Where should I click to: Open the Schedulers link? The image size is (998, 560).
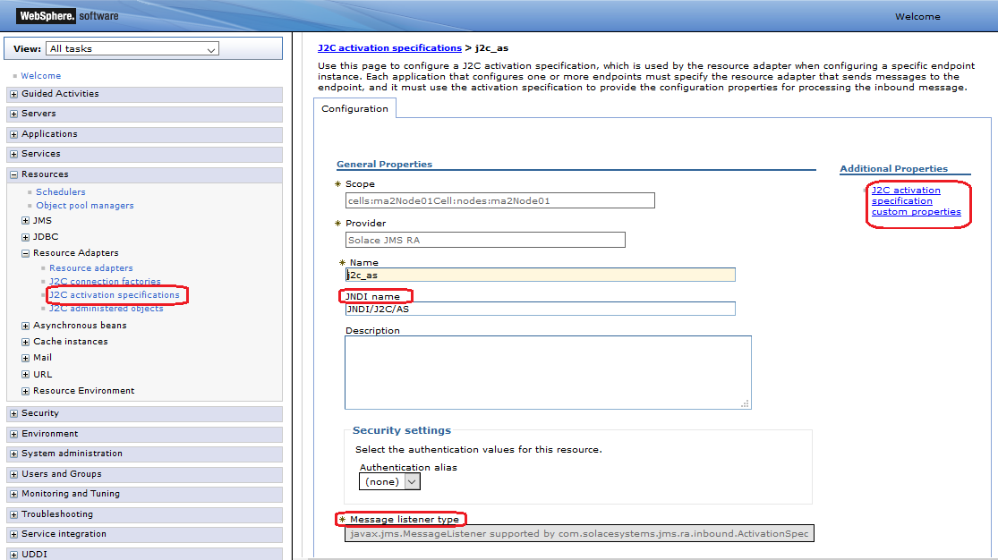(61, 192)
